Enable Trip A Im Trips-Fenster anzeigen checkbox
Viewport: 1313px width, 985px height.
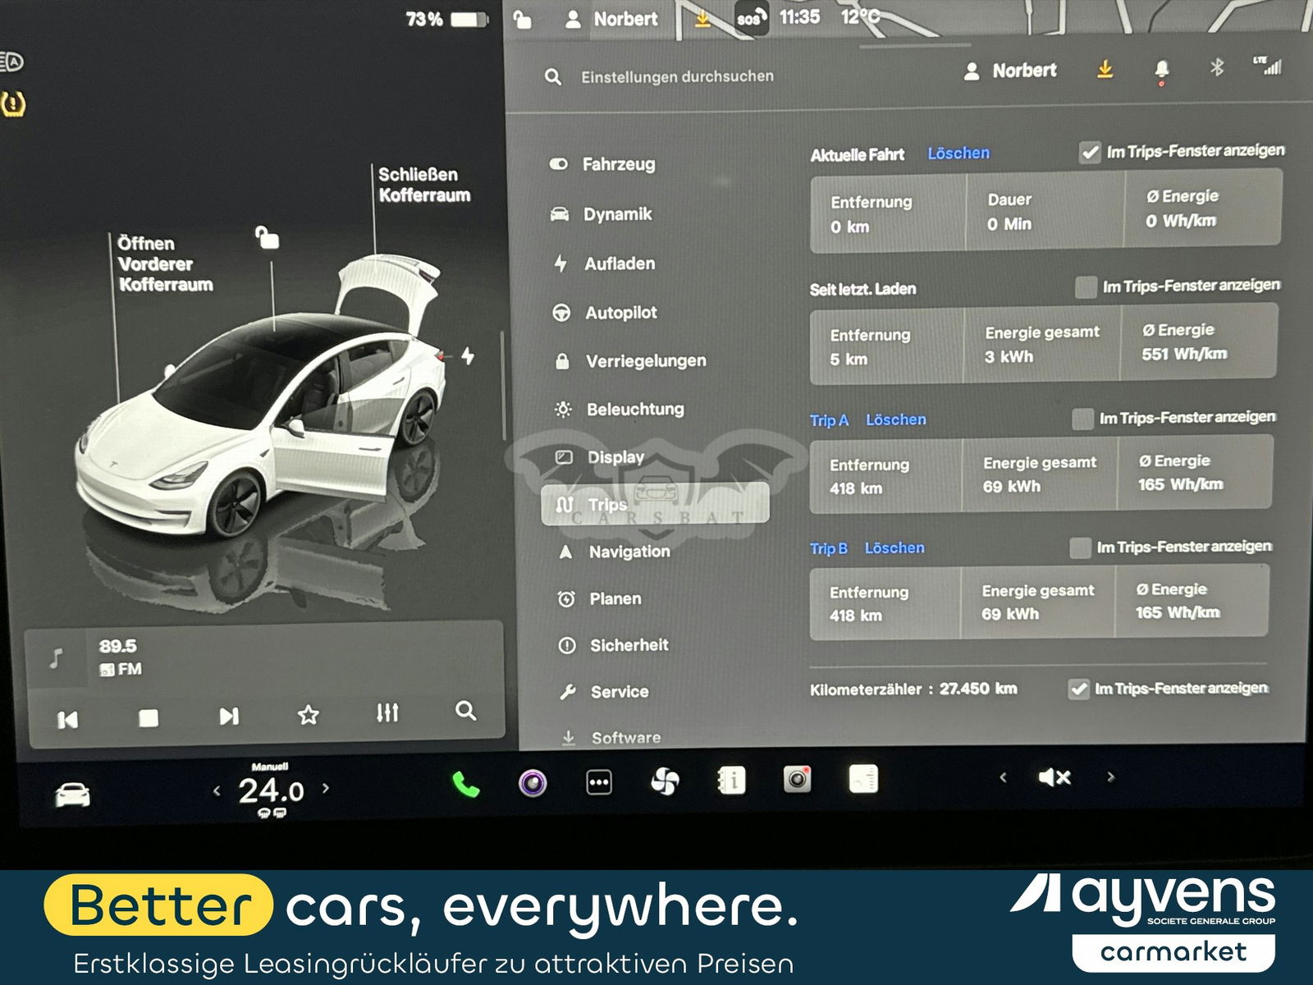tap(1083, 419)
